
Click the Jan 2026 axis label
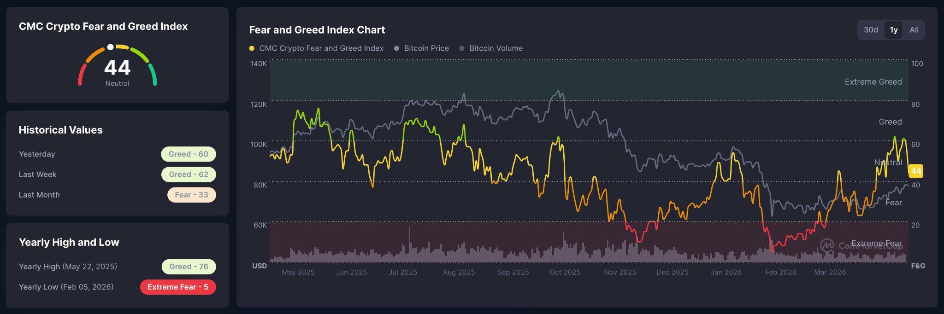pos(726,272)
